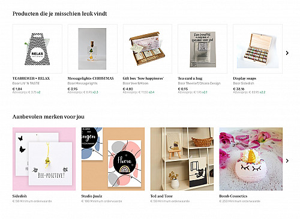300x219 pixels.
Task: Visit the seller LIV 'N TASTE link
Action: 29,83
